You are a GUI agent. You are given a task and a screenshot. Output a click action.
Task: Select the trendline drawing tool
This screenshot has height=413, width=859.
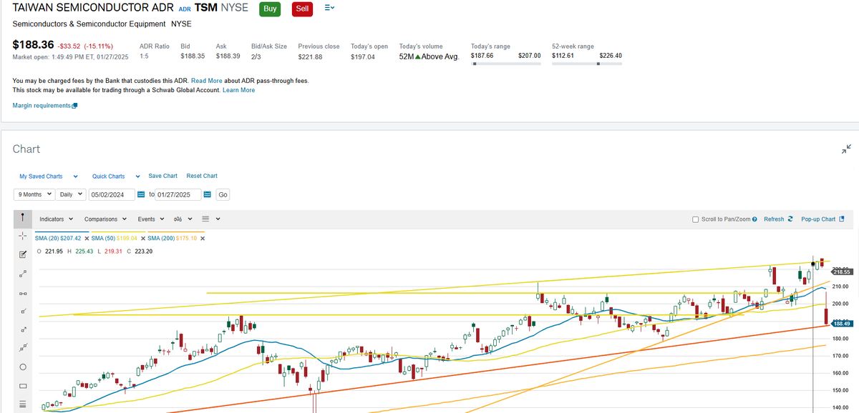click(x=22, y=273)
